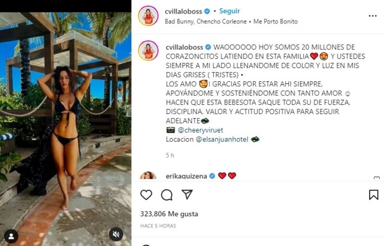Image resolution: width=385 pixels, height=246 pixels.
Task: Open the Me Porto Bonito audio link
Action: [275, 22]
